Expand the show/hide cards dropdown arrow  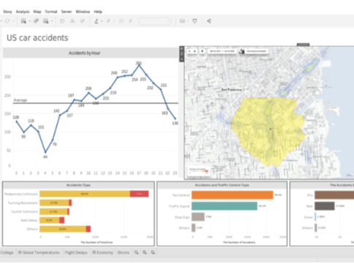pos(188,21)
